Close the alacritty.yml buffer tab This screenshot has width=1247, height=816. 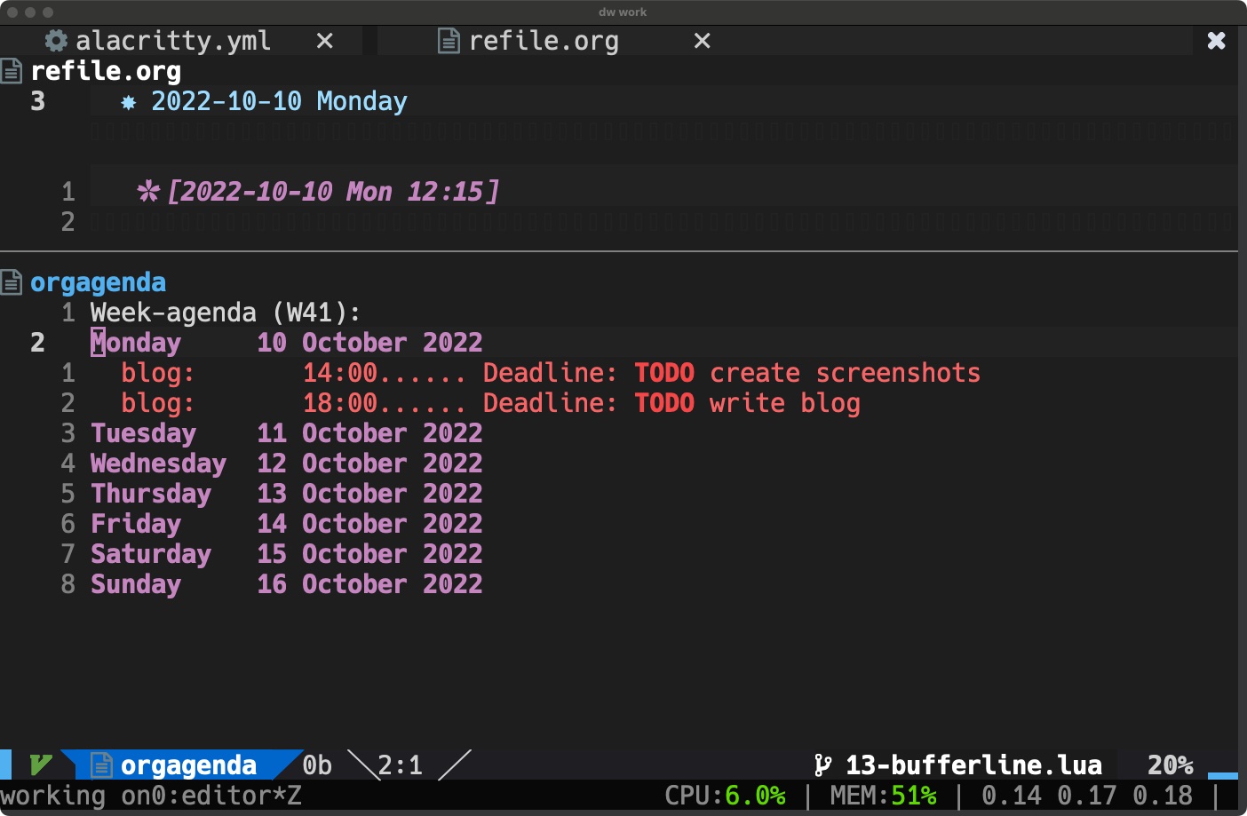(325, 41)
